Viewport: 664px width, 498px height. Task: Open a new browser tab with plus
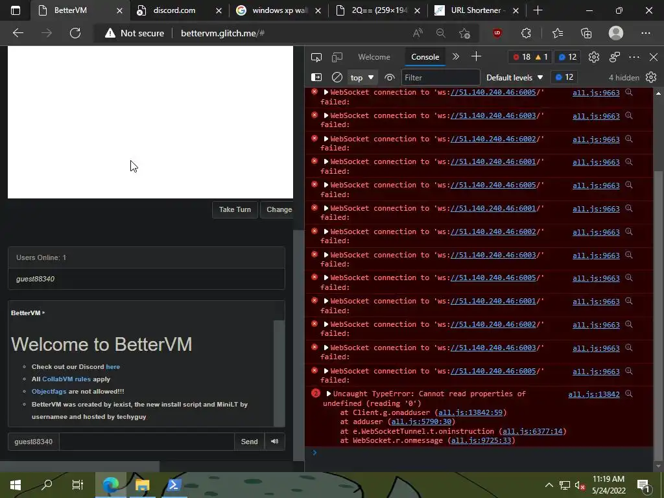tap(538, 10)
